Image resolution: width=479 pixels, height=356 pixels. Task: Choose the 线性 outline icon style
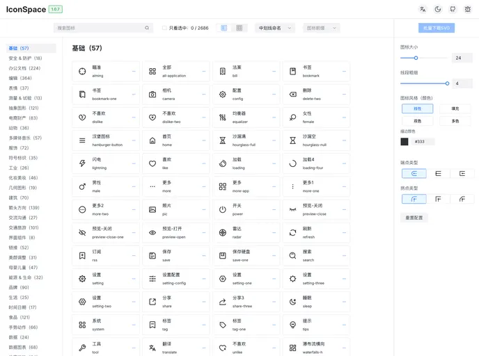[417, 108]
